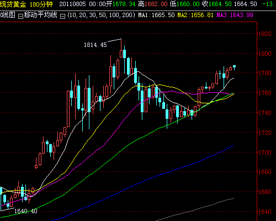Click the high price 1682.00

tap(156, 4)
